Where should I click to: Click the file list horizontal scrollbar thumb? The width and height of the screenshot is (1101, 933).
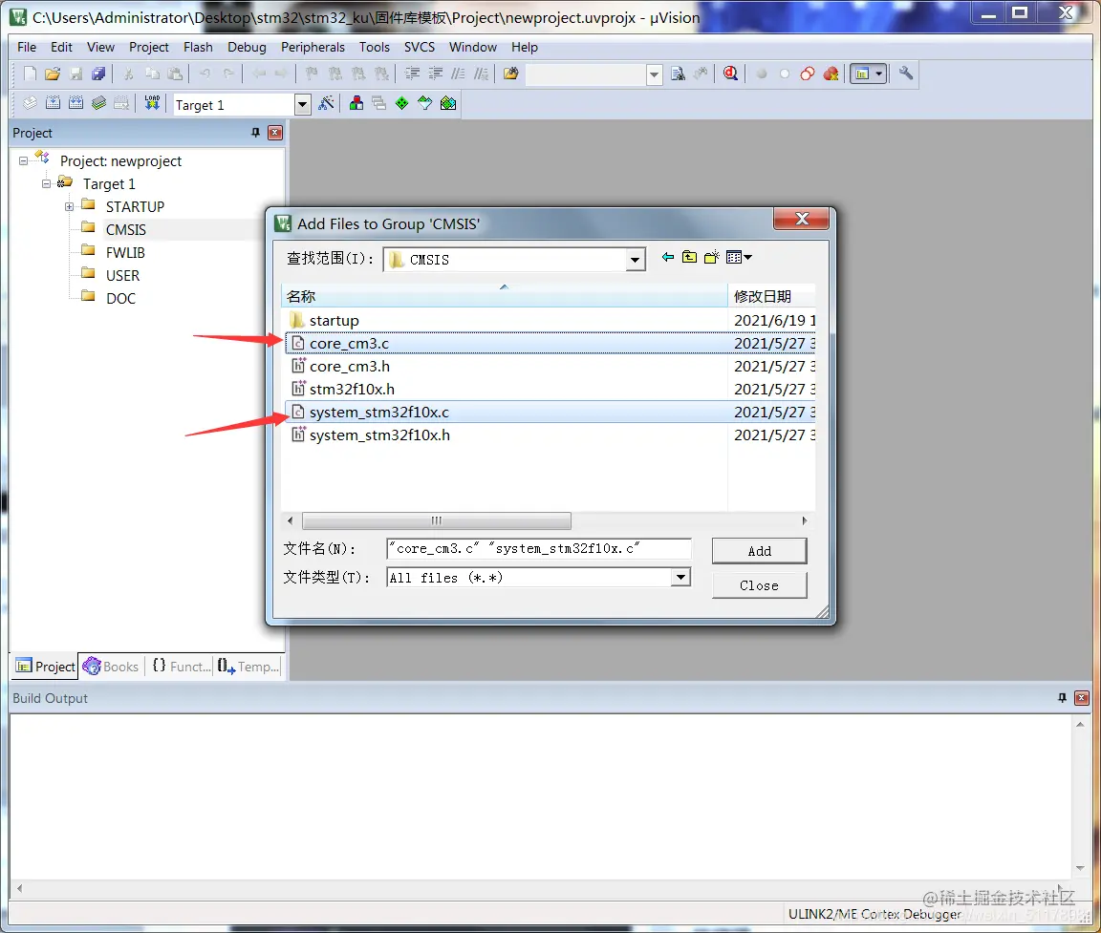(x=436, y=520)
